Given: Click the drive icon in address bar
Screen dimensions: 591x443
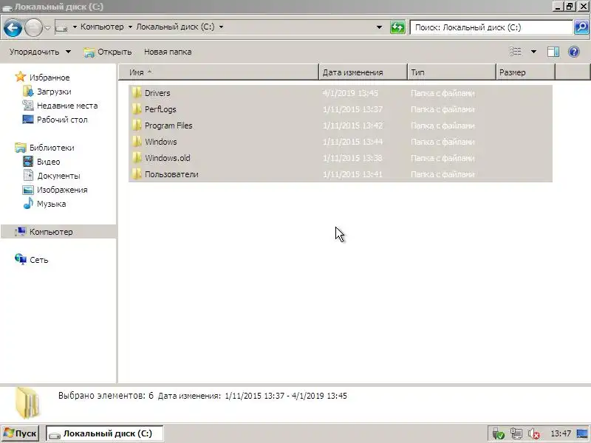Looking at the screenshot, I should coord(62,27).
